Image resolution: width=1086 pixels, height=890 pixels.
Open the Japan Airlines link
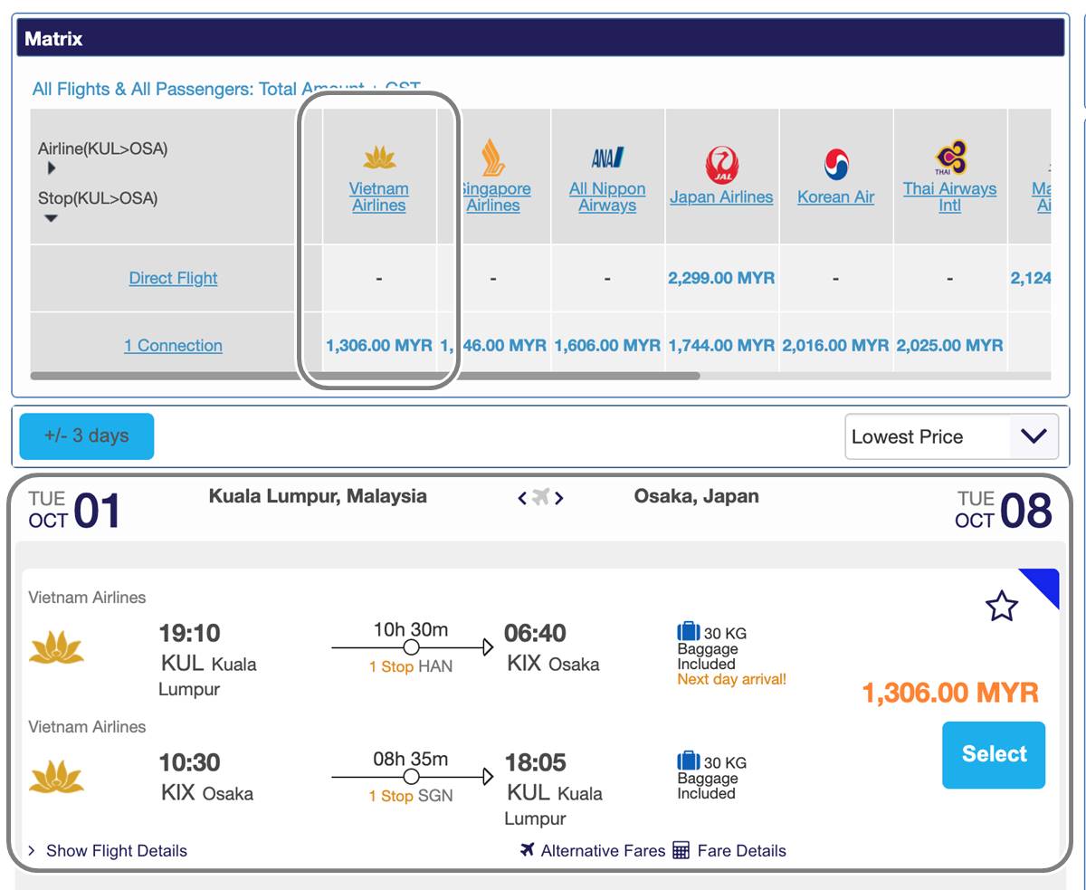(721, 196)
